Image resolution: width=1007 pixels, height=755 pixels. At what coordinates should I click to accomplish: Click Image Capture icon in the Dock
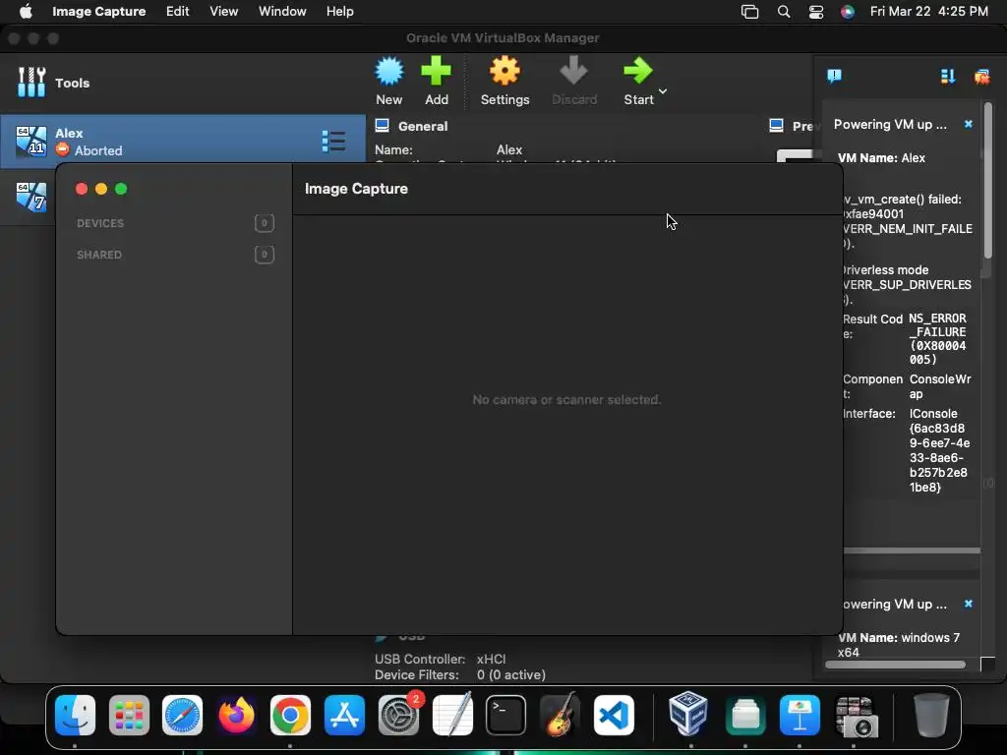tap(856, 715)
